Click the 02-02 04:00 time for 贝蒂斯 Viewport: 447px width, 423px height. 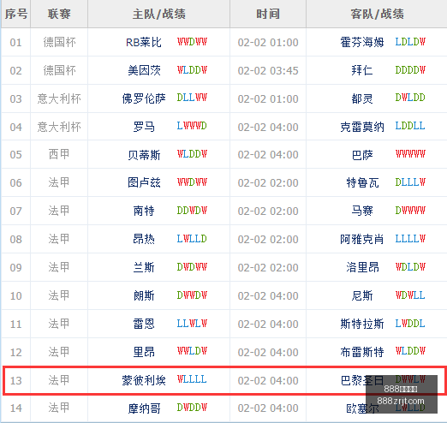[x=268, y=155]
